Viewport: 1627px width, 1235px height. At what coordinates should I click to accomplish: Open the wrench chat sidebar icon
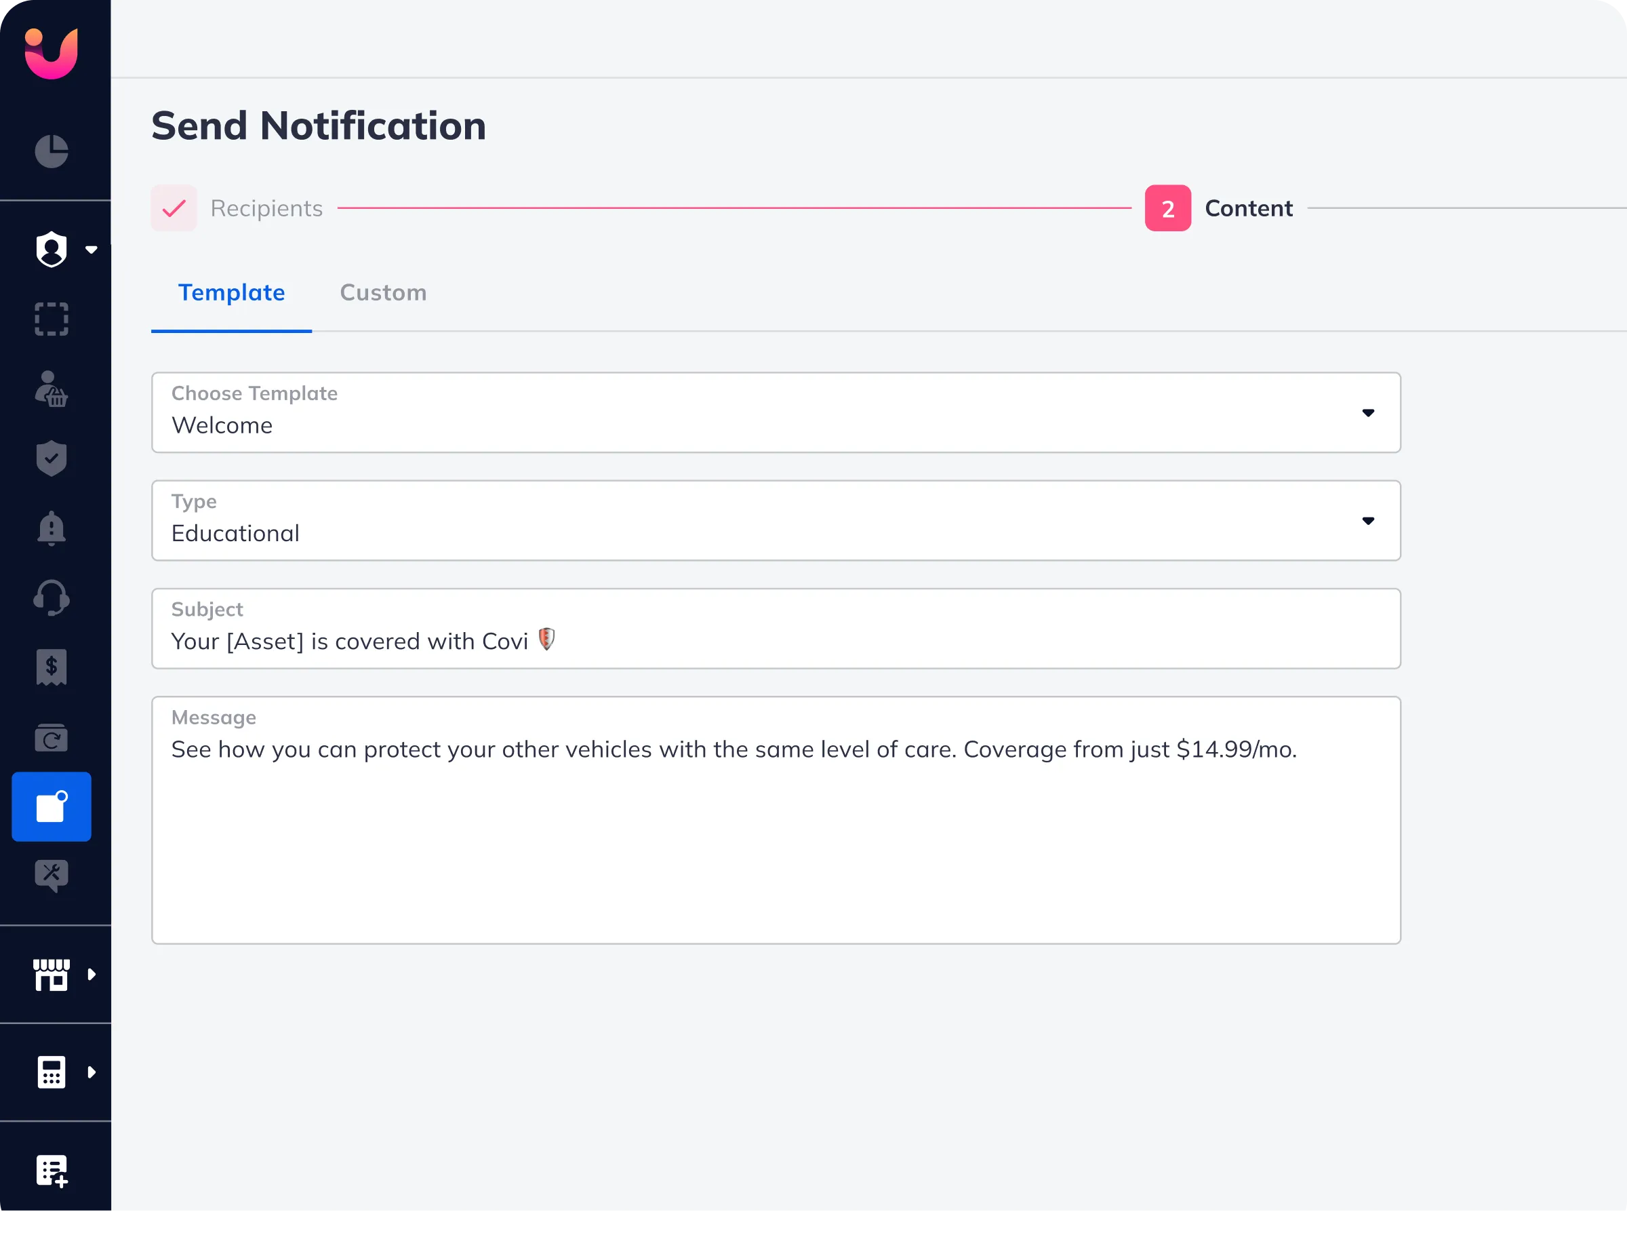coord(52,876)
